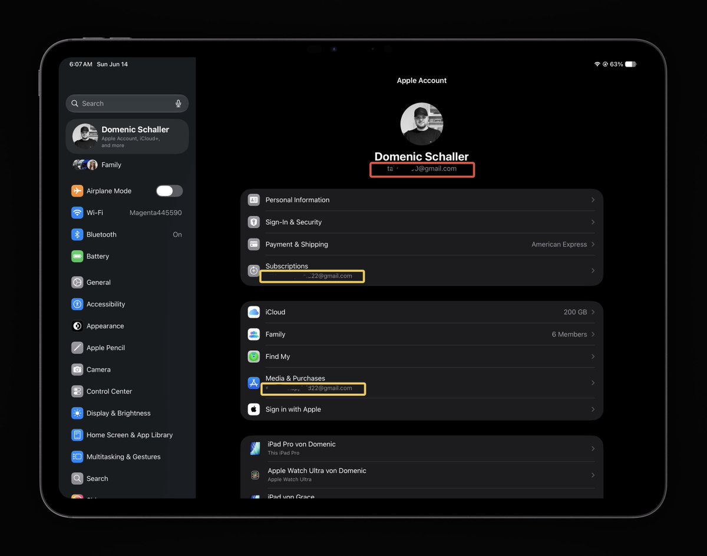Click the 6 Members family value
Screen dimensions: 707x556
pos(569,334)
